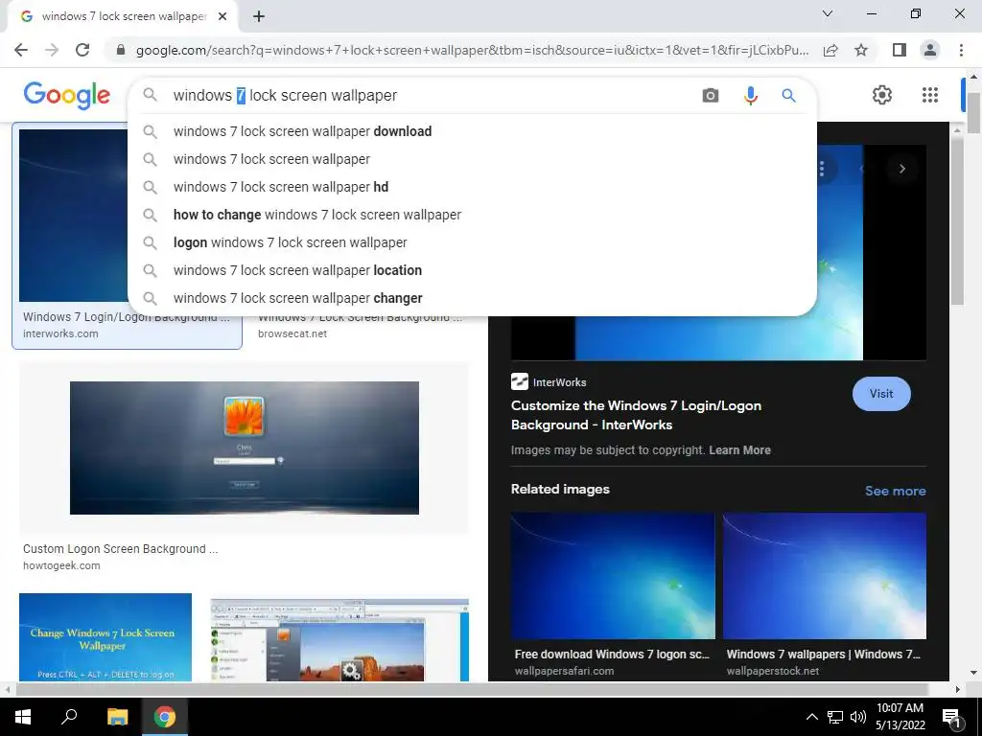982x736 pixels.
Task: Go to the Google home logo
Action: click(67, 95)
